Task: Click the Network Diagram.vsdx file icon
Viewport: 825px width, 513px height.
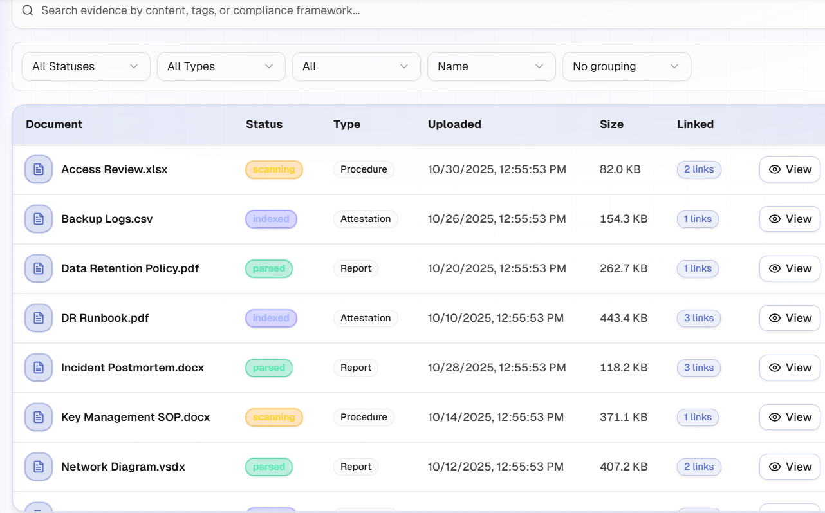Action: [x=38, y=467]
